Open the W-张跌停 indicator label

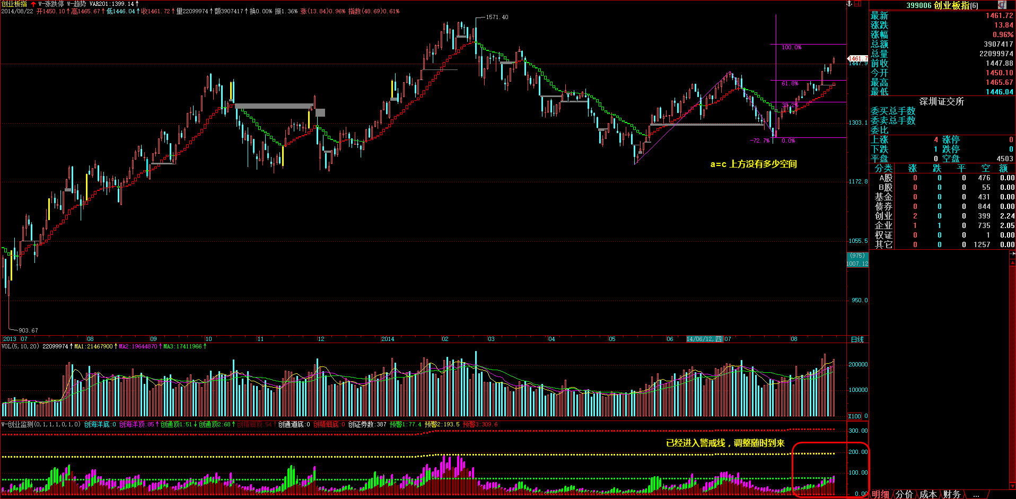tap(51, 4)
